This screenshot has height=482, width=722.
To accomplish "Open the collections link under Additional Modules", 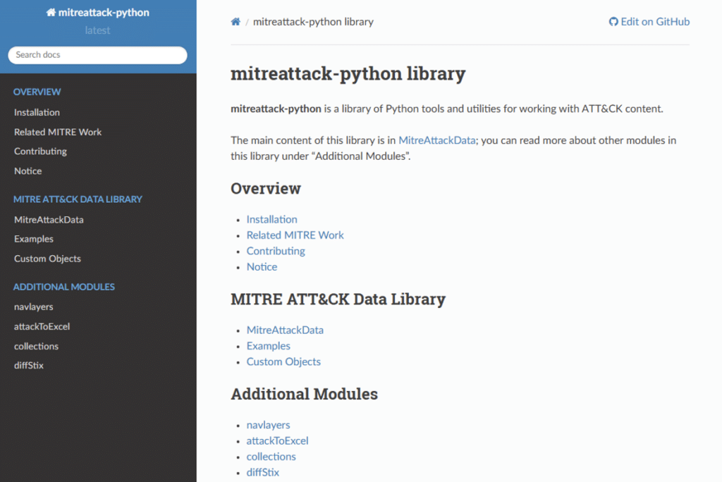I will pos(271,457).
